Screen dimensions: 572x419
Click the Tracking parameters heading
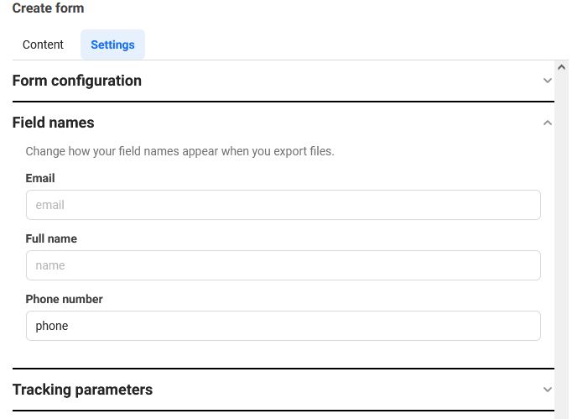point(82,390)
